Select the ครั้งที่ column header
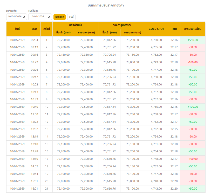This screenshot has height=195, width=211. coord(46,29)
